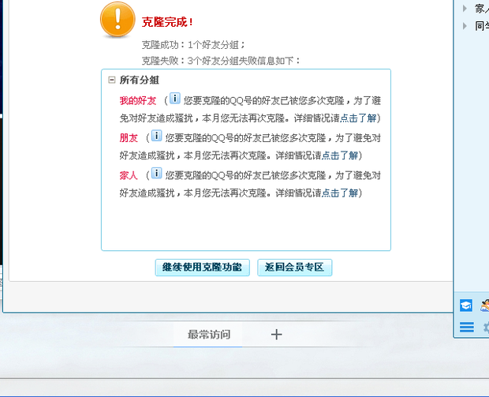Image resolution: width=489 pixels, height=397 pixels.
Task: Open QQ settings gear icon
Action: click(486, 328)
